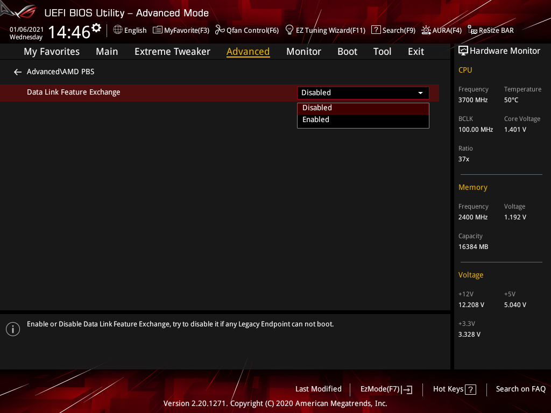Click the 12.208 V reading
551x413 pixels.
tap(471, 305)
